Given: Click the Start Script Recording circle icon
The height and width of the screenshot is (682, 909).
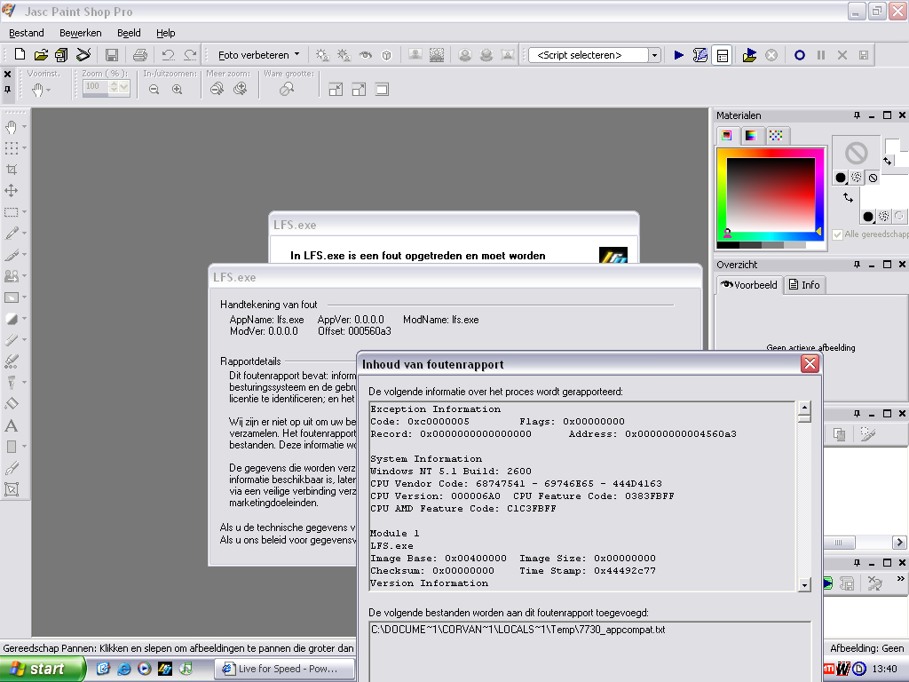Looking at the screenshot, I should (x=799, y=55).
